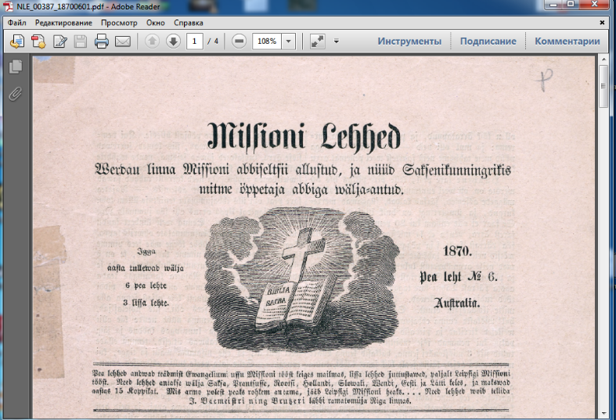The image size is (616, 420).
Task: Minimize the Adobe Reader window
Action: 553,5
